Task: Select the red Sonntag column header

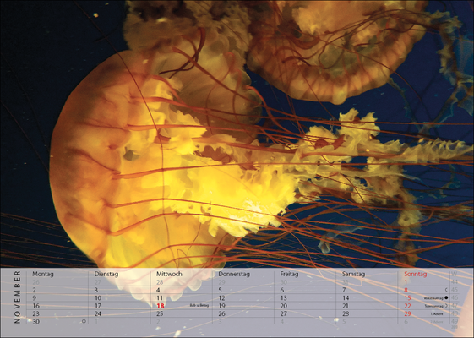Action: click(x=416, y=275)
